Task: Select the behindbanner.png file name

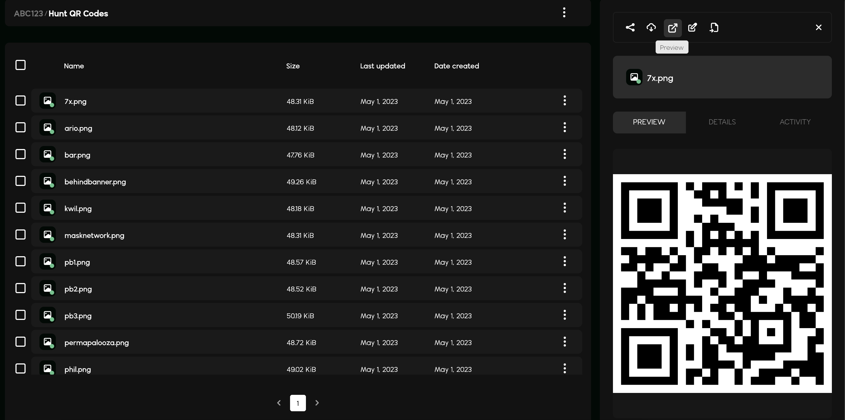Action: 95,182
